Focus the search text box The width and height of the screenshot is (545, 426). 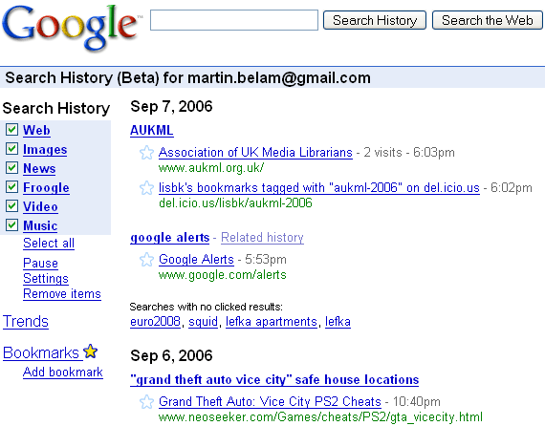coord(234,20)
